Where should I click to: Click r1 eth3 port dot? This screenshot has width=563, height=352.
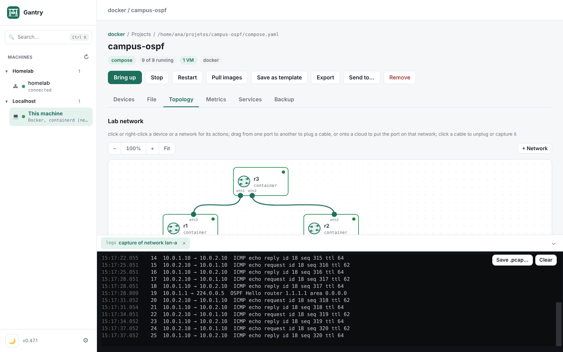pyautogui.click(x=194, y=214)
